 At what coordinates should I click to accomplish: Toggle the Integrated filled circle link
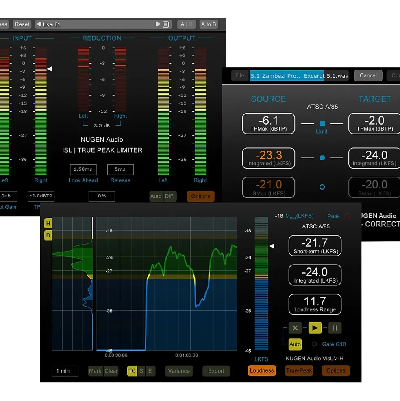coord(322,158)
